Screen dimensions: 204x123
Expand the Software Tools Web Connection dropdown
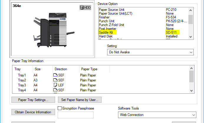point(157,115)
